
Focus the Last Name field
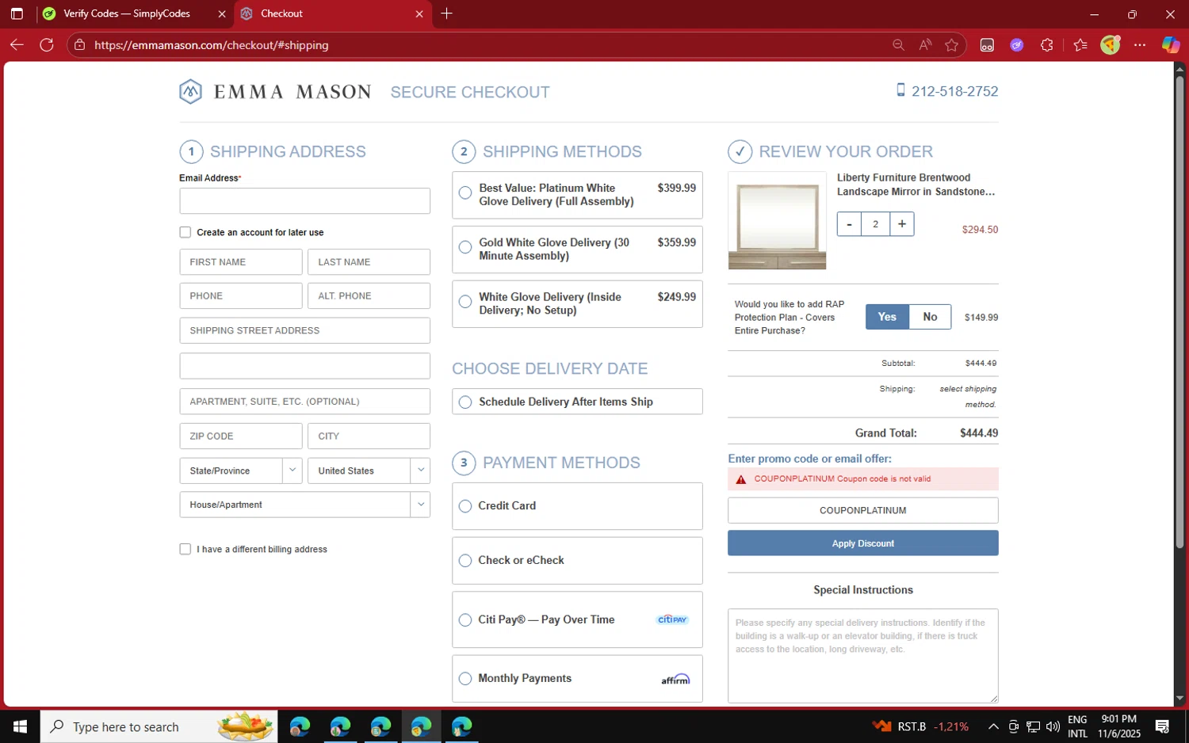(x=369, y=262)
